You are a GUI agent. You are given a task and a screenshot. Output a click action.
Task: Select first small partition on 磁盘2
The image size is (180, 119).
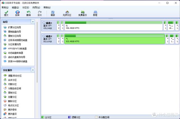click(58, 39)
